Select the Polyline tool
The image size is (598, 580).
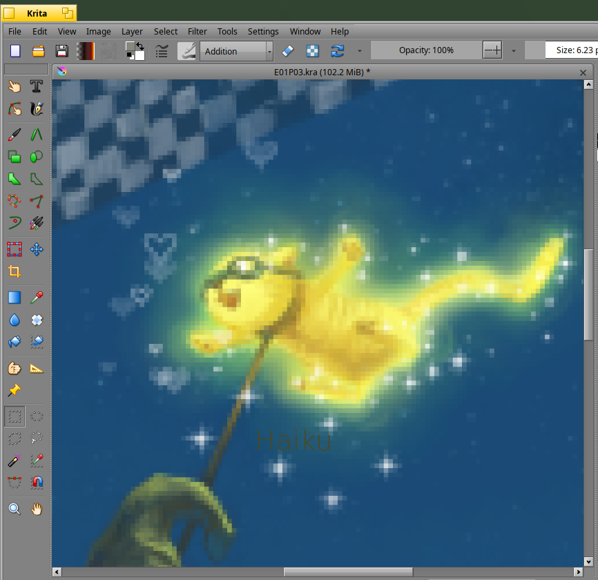tap(37, 179)
